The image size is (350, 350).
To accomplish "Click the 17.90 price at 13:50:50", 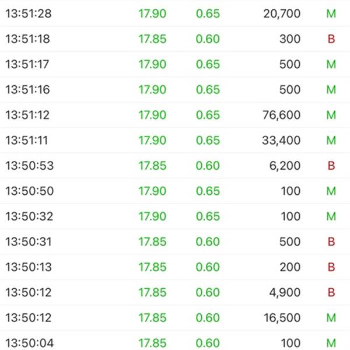I will pyautogui.click(x=152, y=191).
